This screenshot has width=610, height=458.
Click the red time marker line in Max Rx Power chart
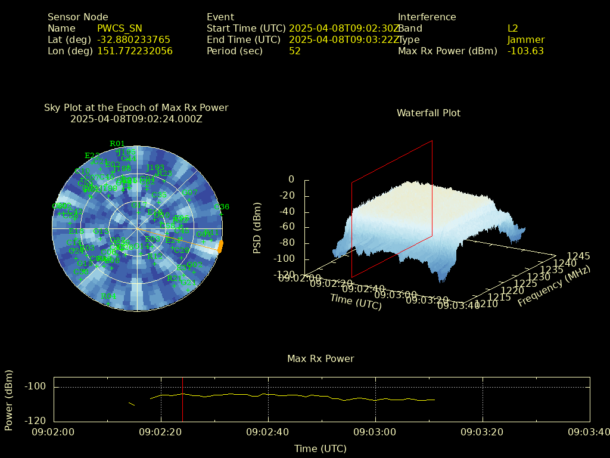click(182, 400)
